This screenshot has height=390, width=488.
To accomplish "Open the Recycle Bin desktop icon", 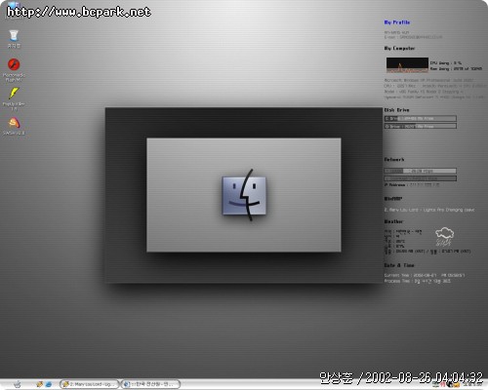I will tap(14, 38).
